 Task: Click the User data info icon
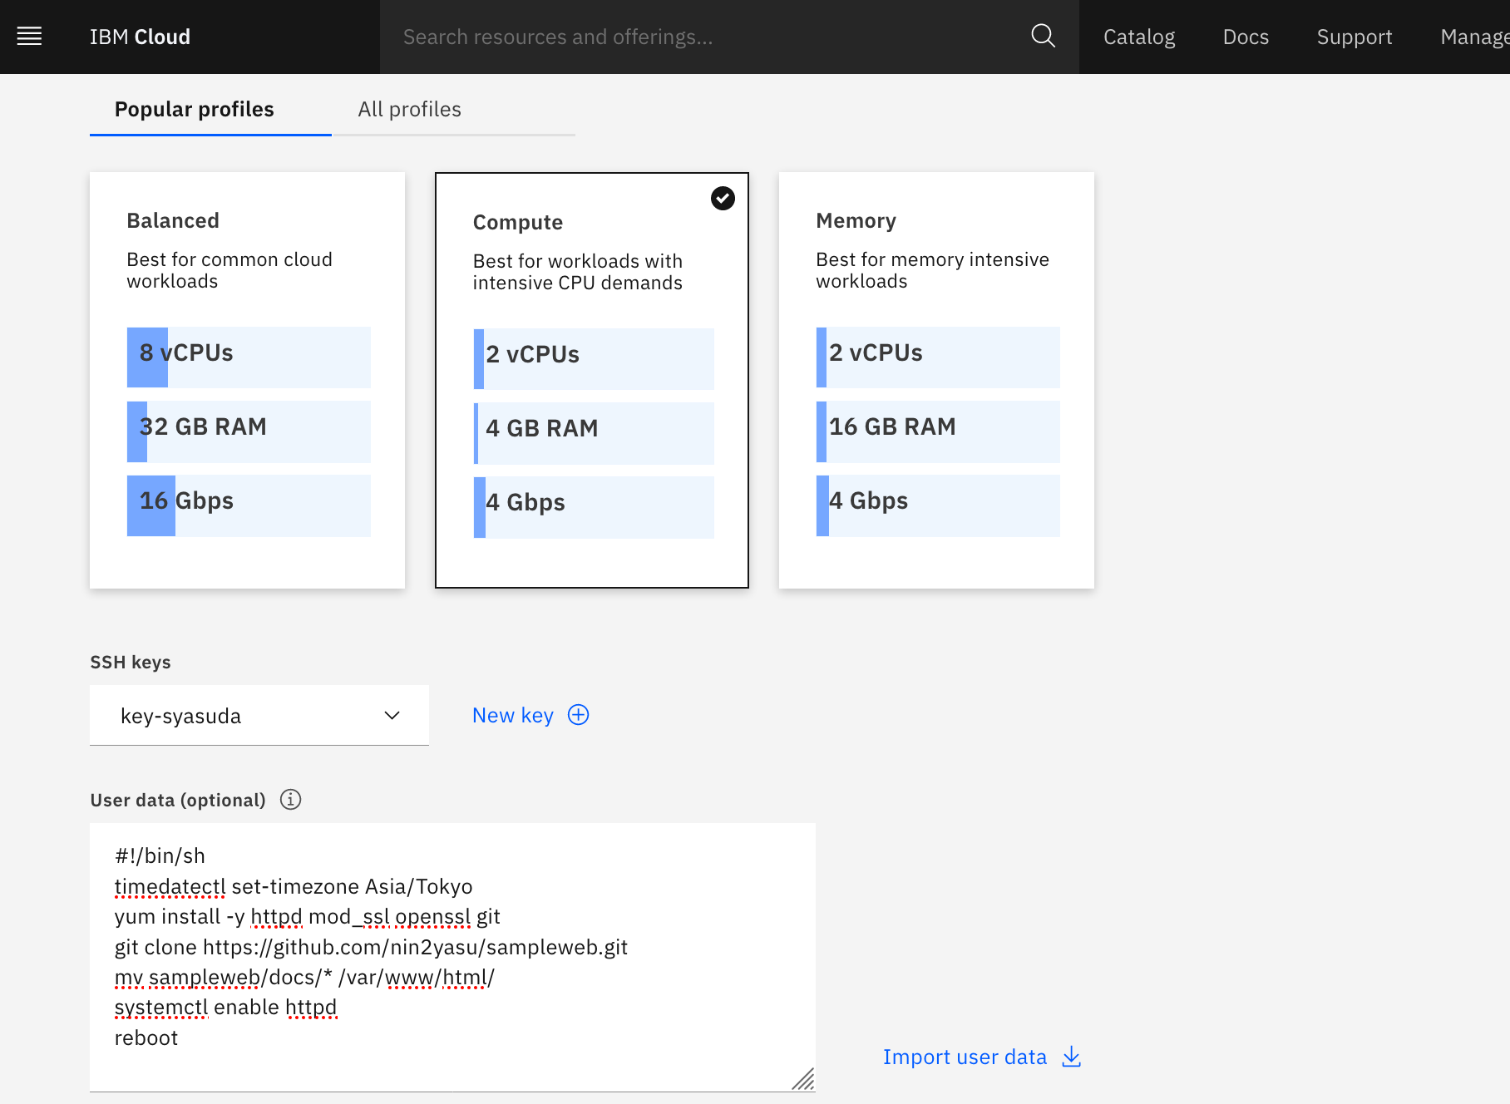click(x=290, y=800)
